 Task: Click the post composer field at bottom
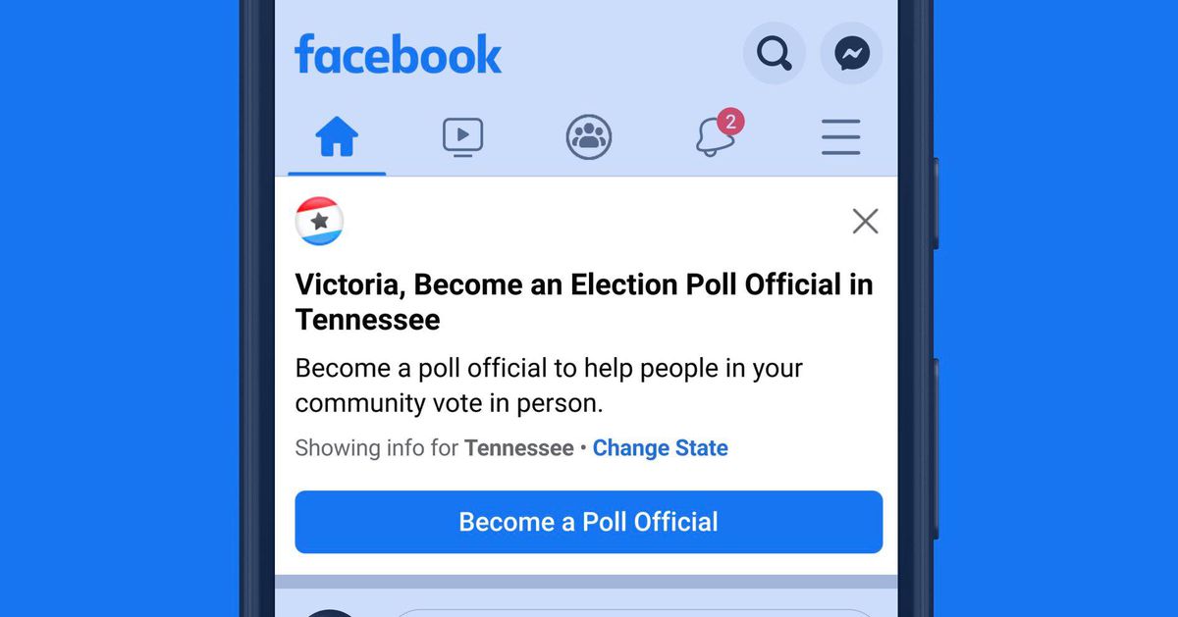pos(633,613)
